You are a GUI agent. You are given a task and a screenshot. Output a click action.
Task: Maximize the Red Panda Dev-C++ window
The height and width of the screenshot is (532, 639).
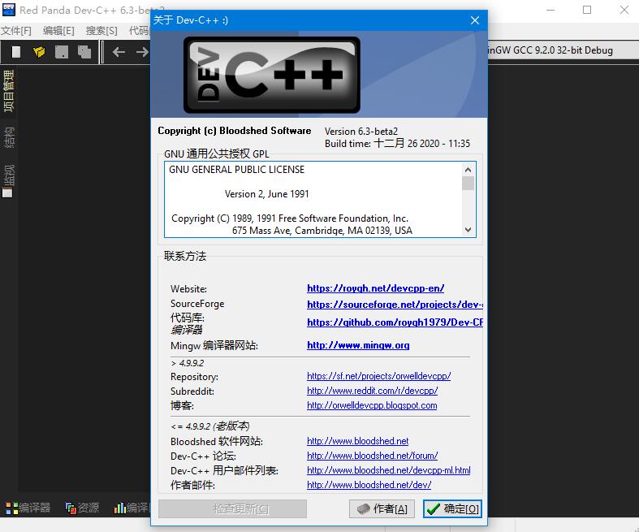tap(587, 10)
